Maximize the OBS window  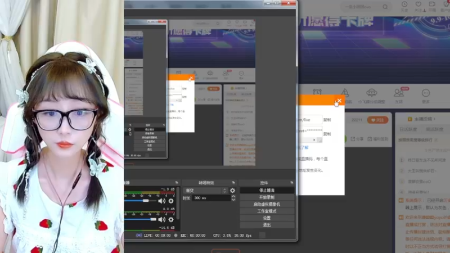(277, 3)
